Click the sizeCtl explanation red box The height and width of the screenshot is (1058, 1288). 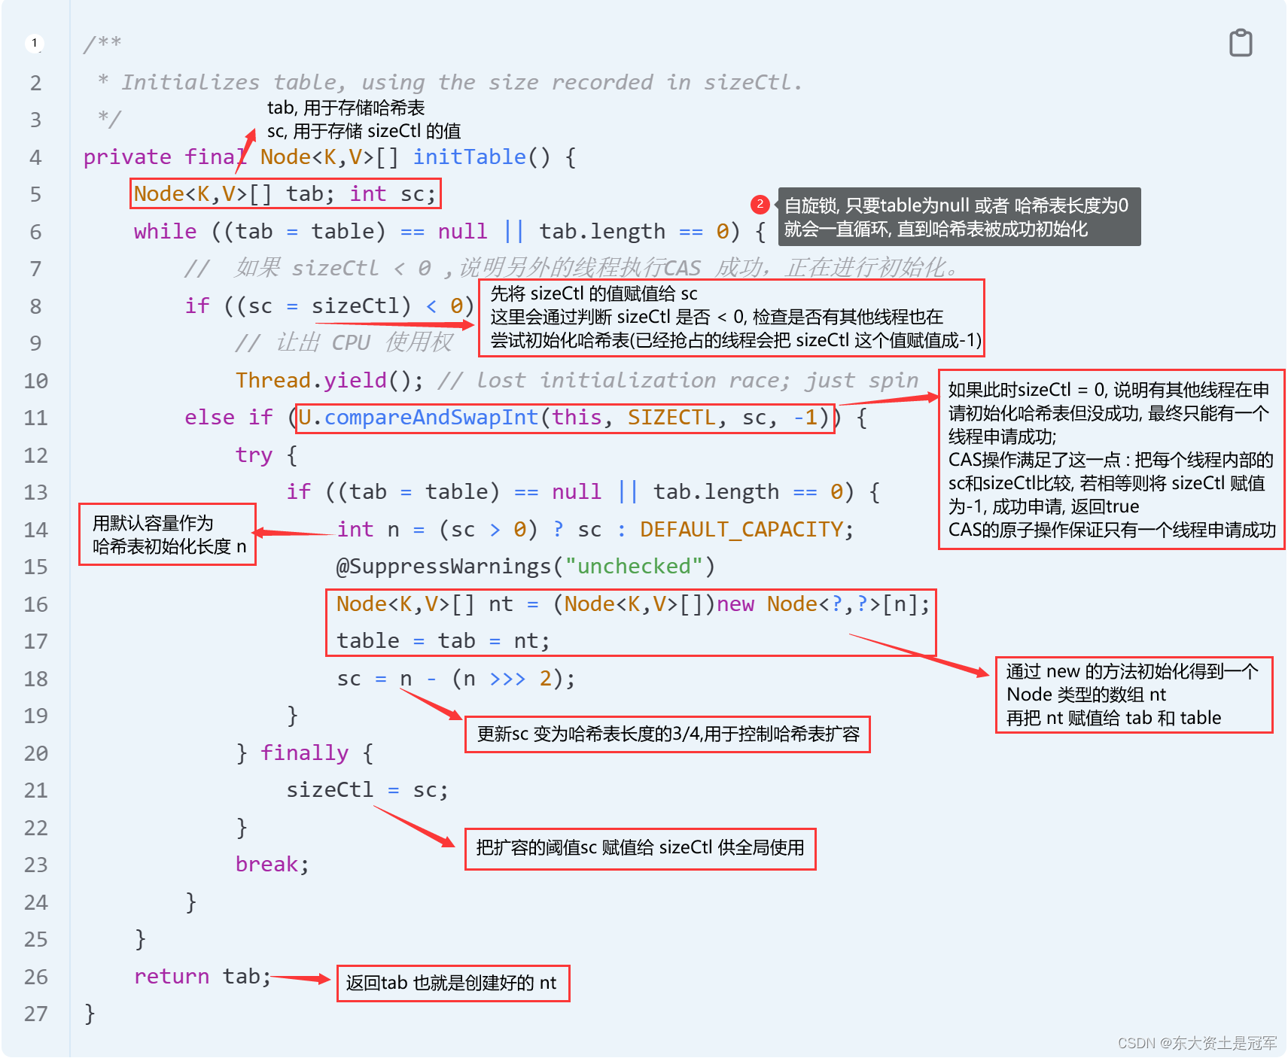[732, 318]
